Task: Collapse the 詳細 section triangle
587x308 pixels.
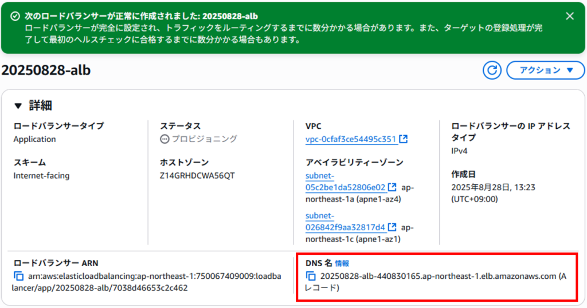Action: (18, 106)
